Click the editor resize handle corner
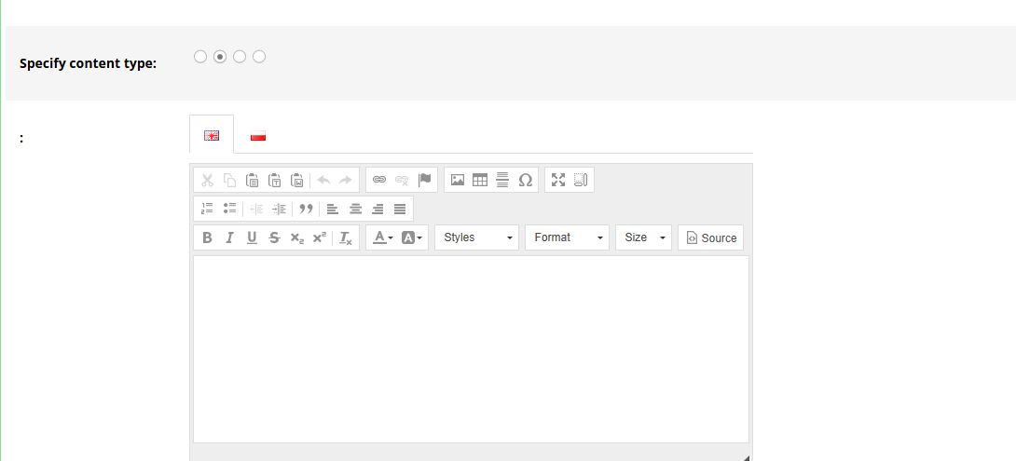 pos(747,457)
